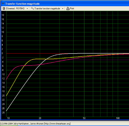This screenshot has width=129, height=126.
Task: Click the printer icon
Action: pos(68,9)
